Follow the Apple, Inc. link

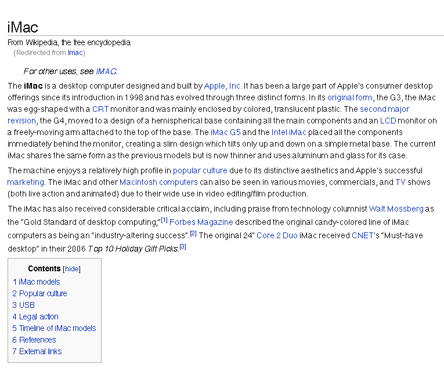coord(222,86)
